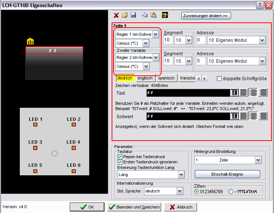Select the Arabic numerals radio button
The width and height of the screenshot is (274, 213).
[231, 191]
